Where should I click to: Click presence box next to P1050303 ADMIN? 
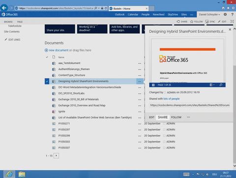(x=164, y=142)
